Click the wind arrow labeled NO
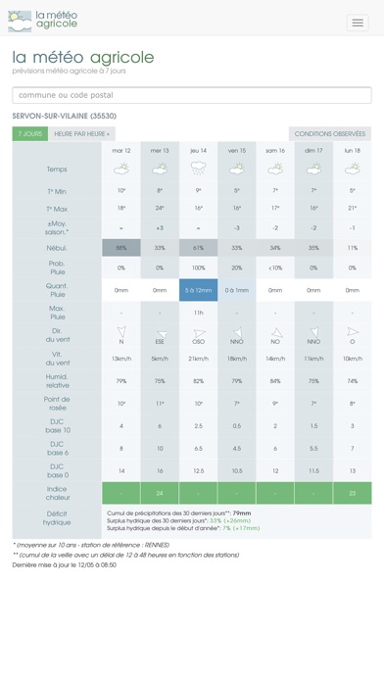This screenshot has height=682, width=384. [277, 333]
